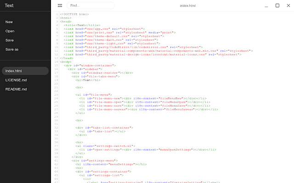Click the ul id file-menu line
Image resolution: width=294 pixels, height=183 pixels.
tap(94, 95)
